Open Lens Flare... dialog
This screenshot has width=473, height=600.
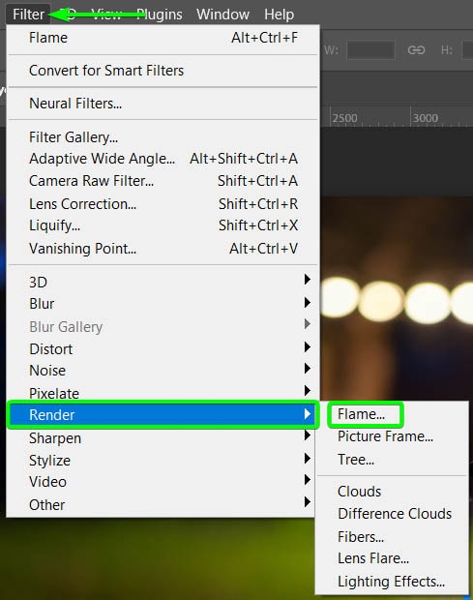(x=373, y=558)
